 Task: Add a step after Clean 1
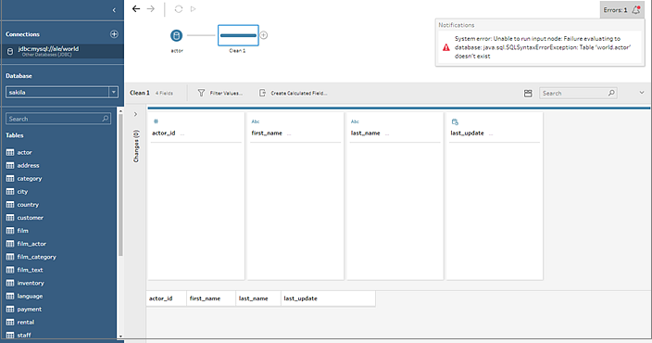point(264,35)
